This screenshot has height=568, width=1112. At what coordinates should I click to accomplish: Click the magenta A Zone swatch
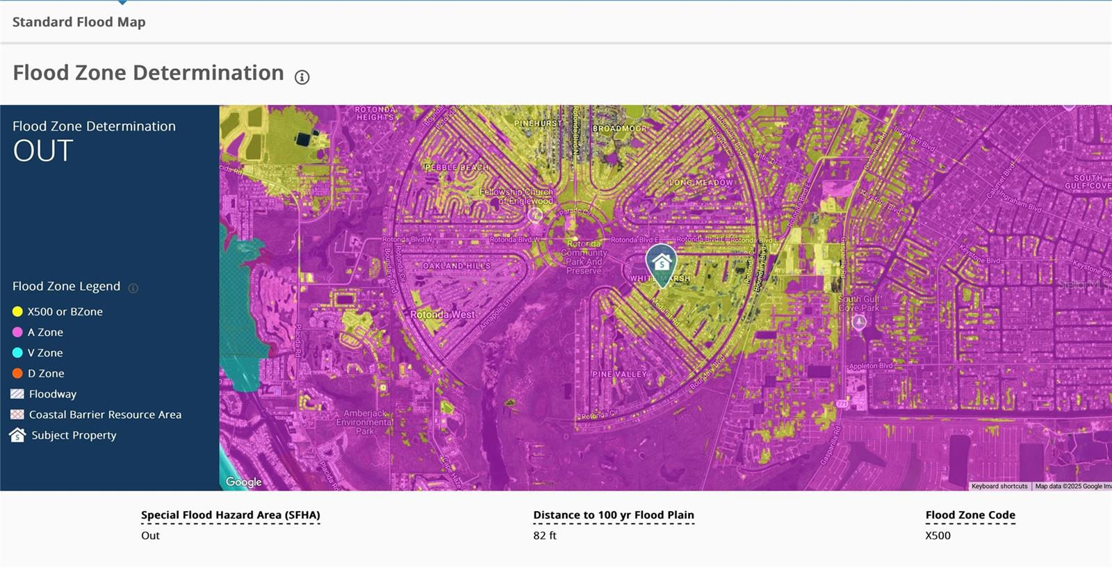tap(17, 332)
